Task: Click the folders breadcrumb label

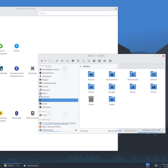Action: coord(87,66)
